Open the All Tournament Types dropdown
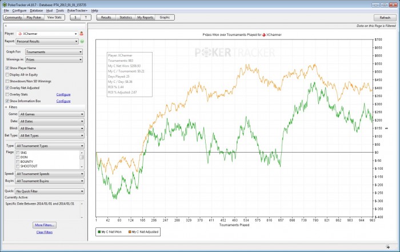This screenshot has height=252, width=400. click(50, 146)
